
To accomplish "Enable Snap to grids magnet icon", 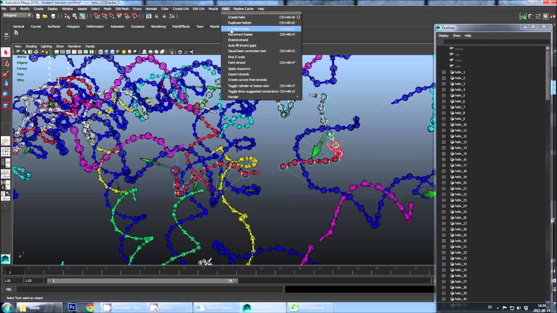I will [x=97, y=16].
